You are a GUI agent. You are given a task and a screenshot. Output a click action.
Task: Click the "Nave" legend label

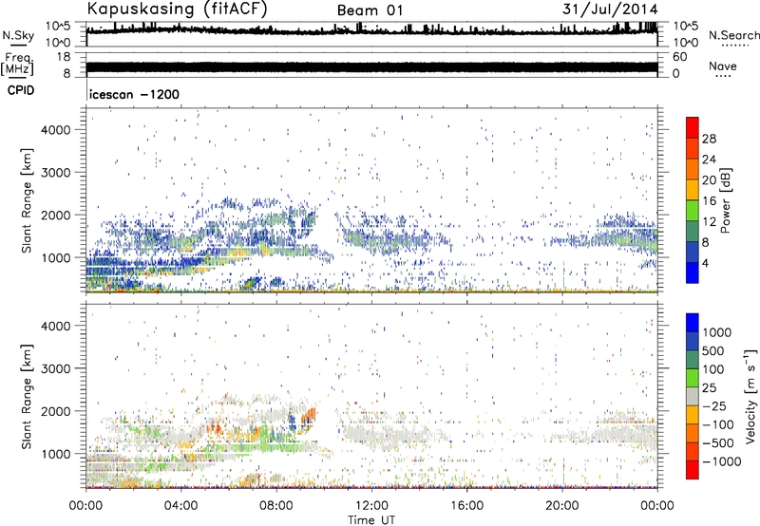[723, 66]
